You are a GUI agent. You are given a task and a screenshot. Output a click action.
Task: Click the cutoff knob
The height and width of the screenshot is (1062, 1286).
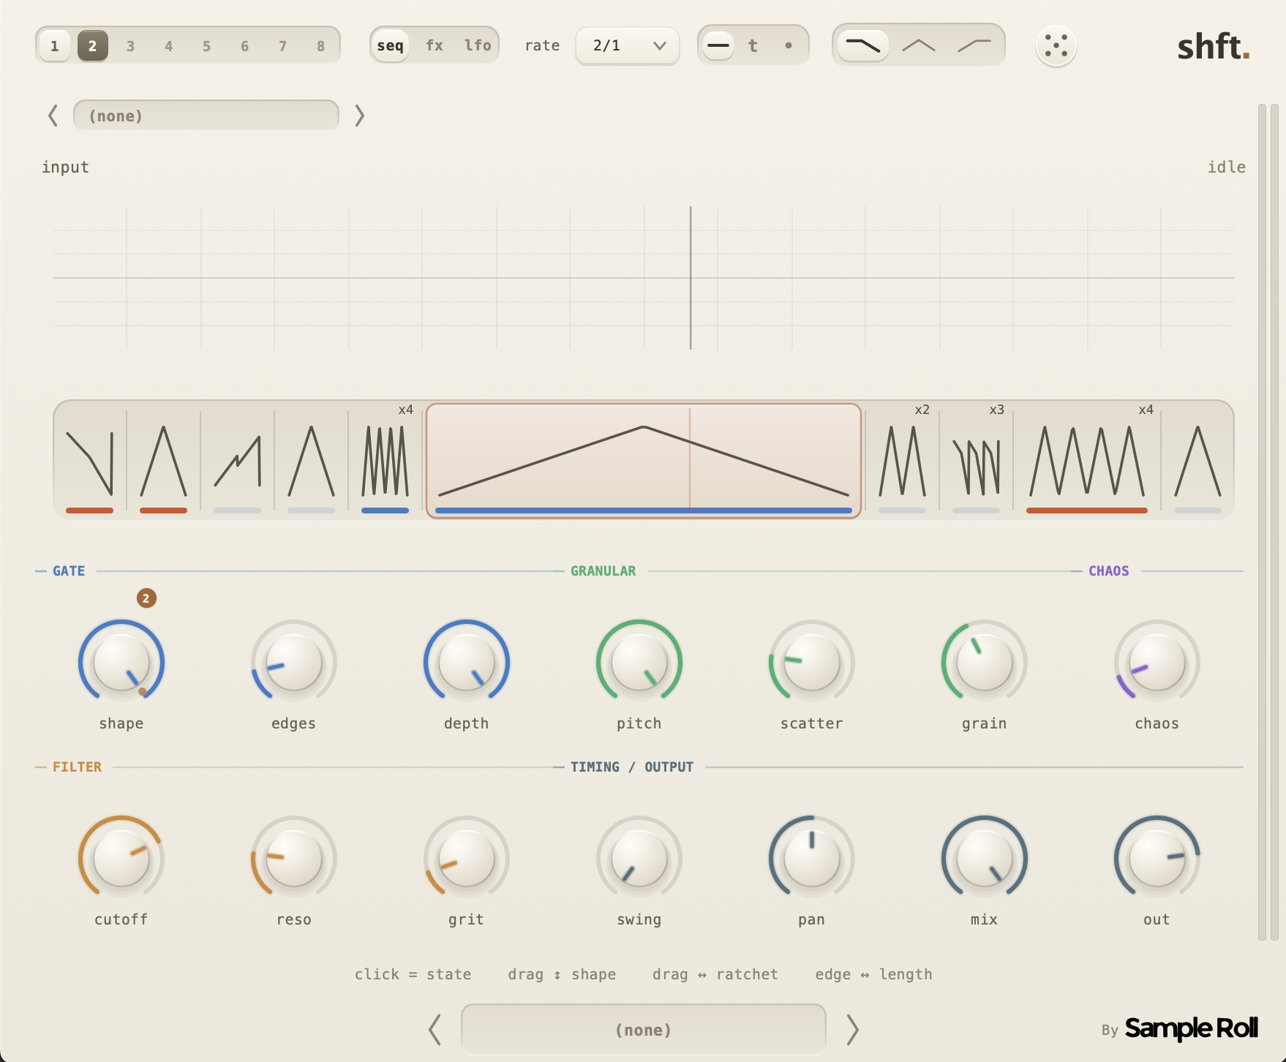pos(121,859)
